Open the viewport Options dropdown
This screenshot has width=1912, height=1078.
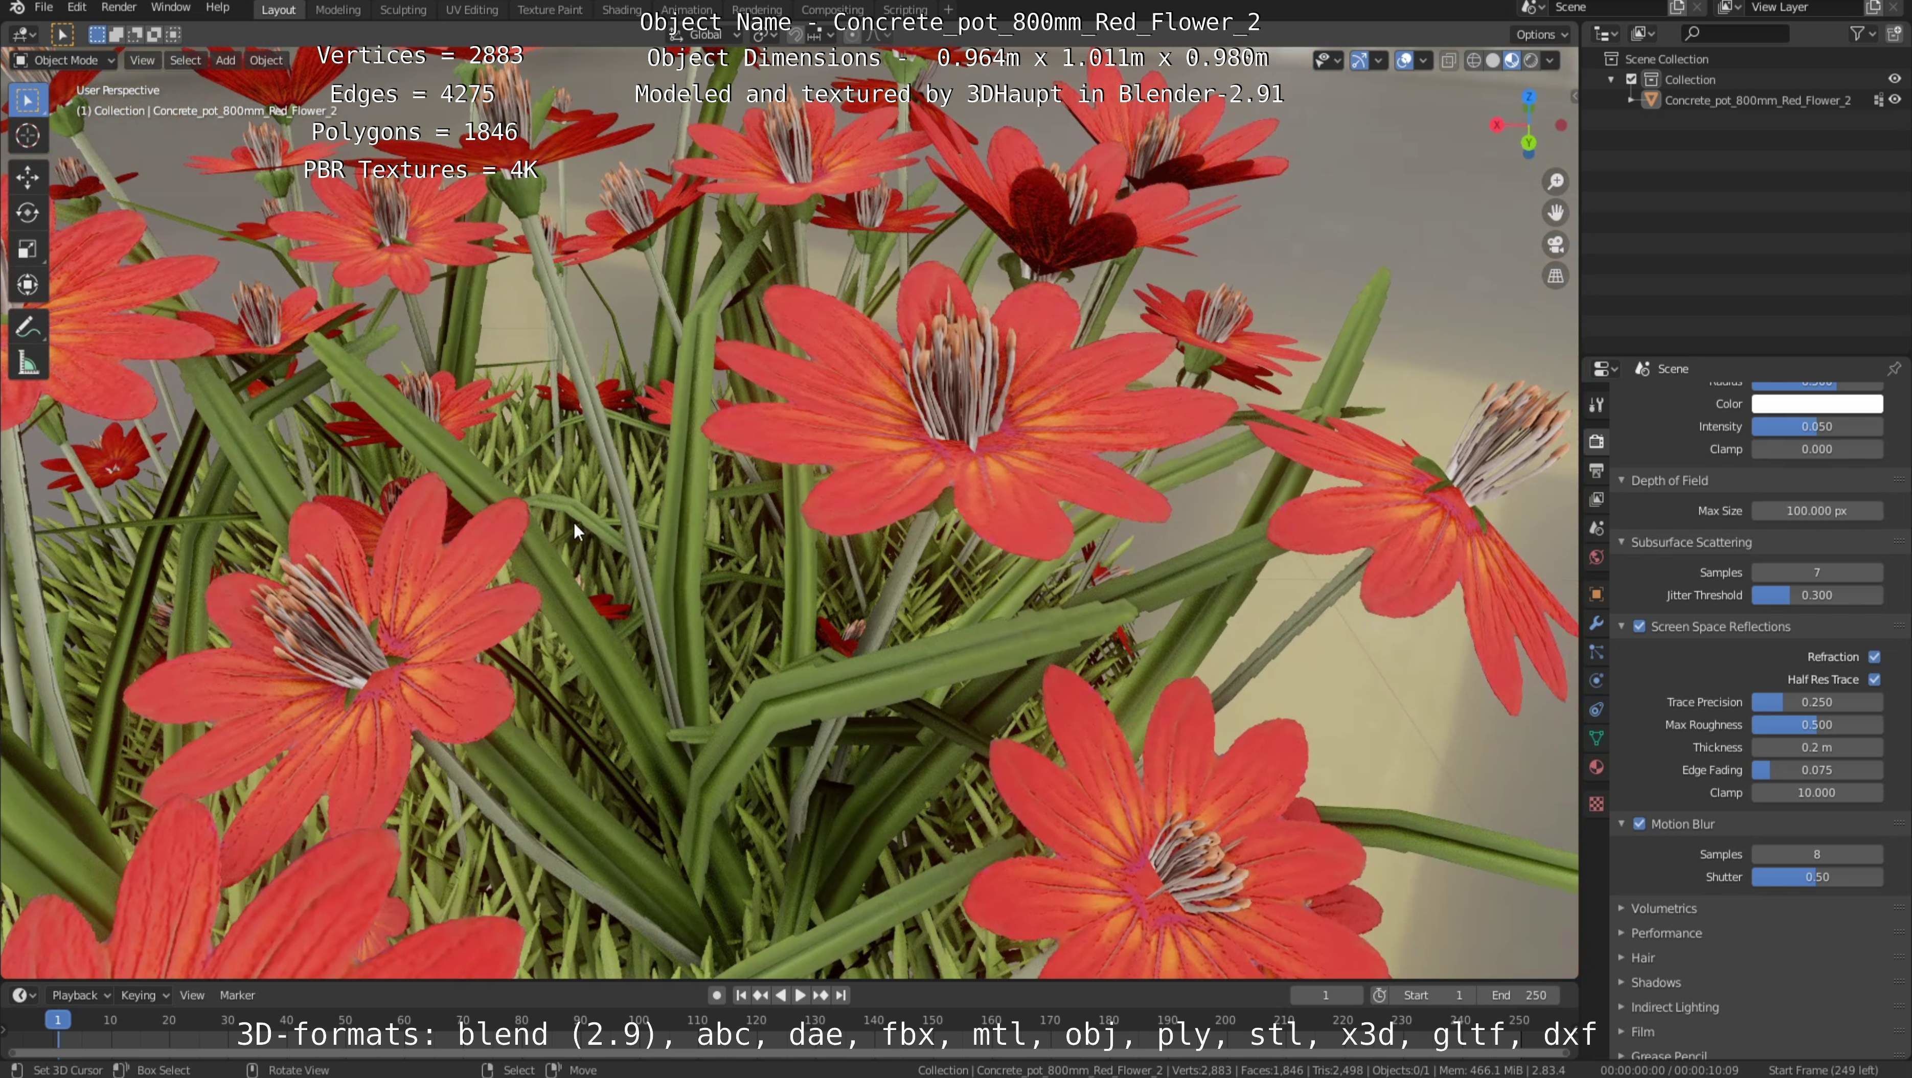(x=1542, y=35)
